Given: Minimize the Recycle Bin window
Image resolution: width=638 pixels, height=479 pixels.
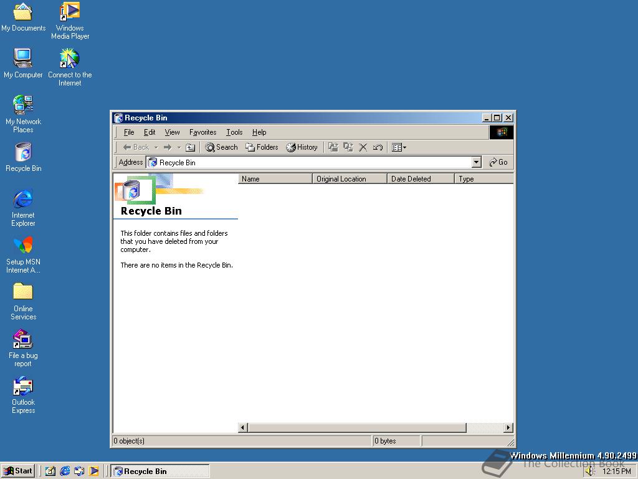Looking at the screenshot, I should [x=486, y=118].
